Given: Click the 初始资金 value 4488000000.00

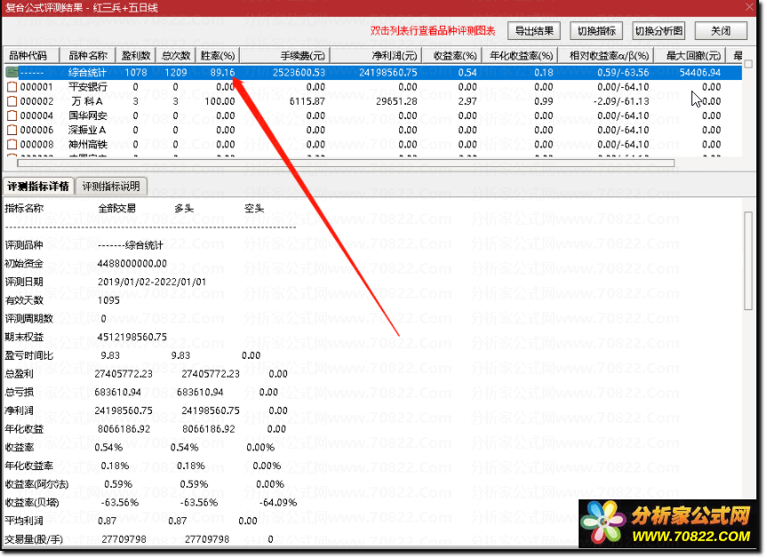Looking at the screenshot, I should pyautogui.click(x=132, y=264).
